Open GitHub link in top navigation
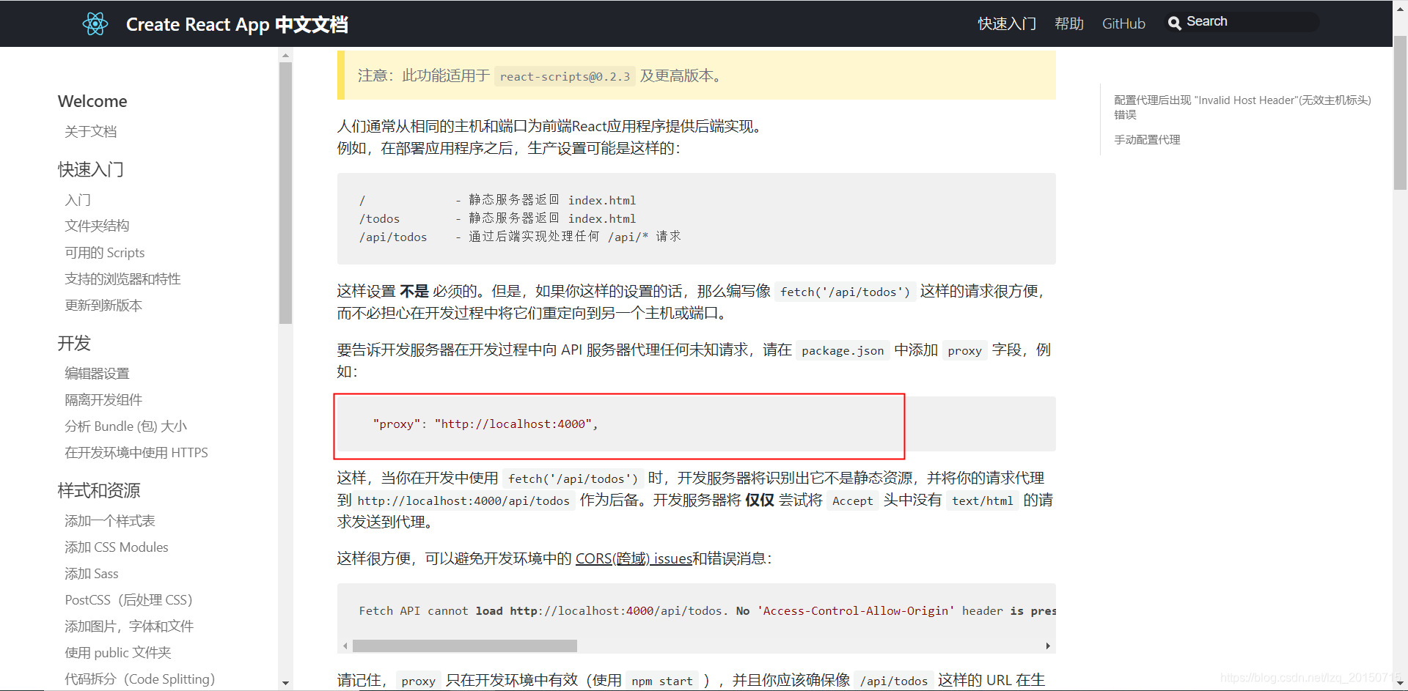Screen dimensions: 1408x691 (1123, 23)
